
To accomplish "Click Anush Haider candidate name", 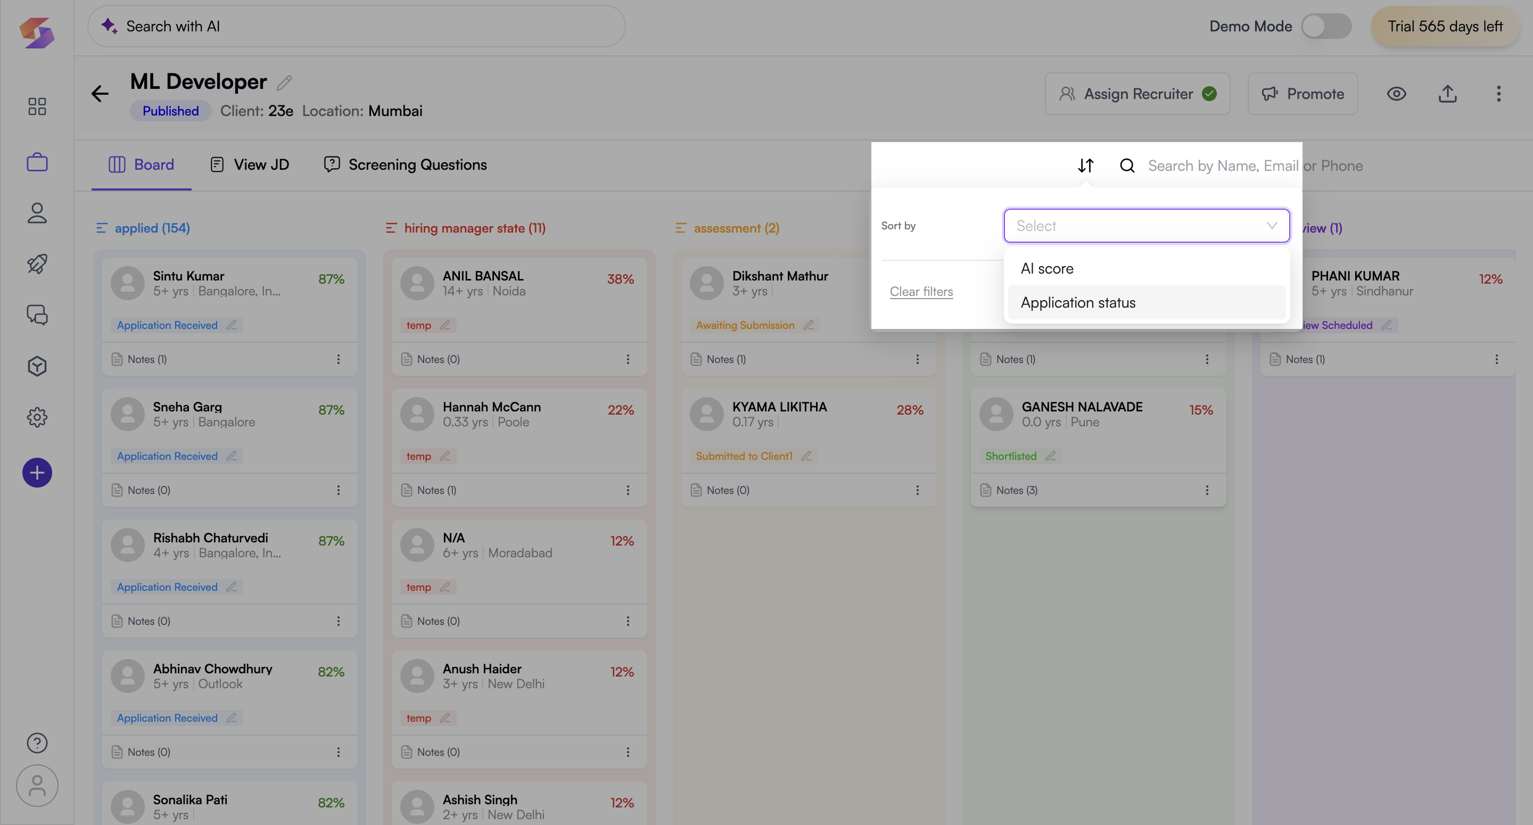I will click(x=482, y=669).
